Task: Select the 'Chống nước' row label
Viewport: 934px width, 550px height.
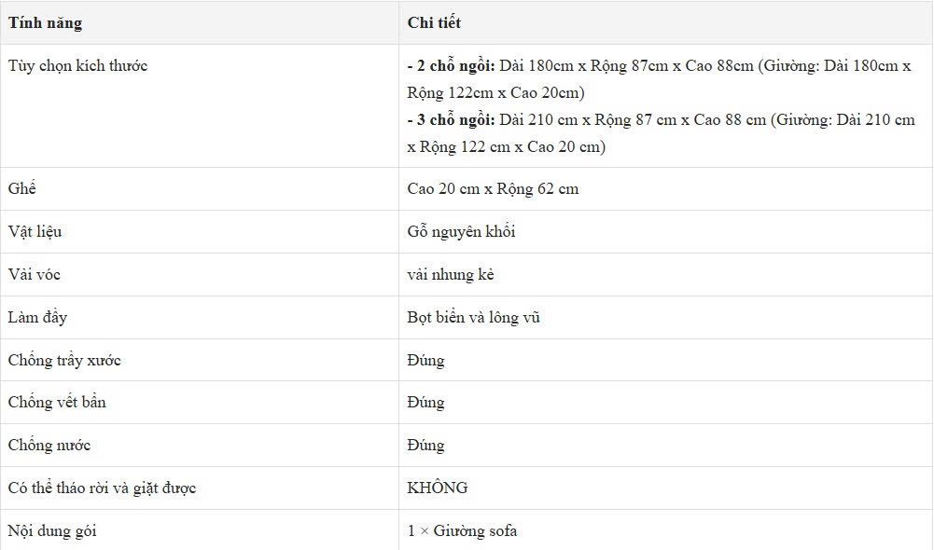Action: pyautogui.click(x=49, y=446)
